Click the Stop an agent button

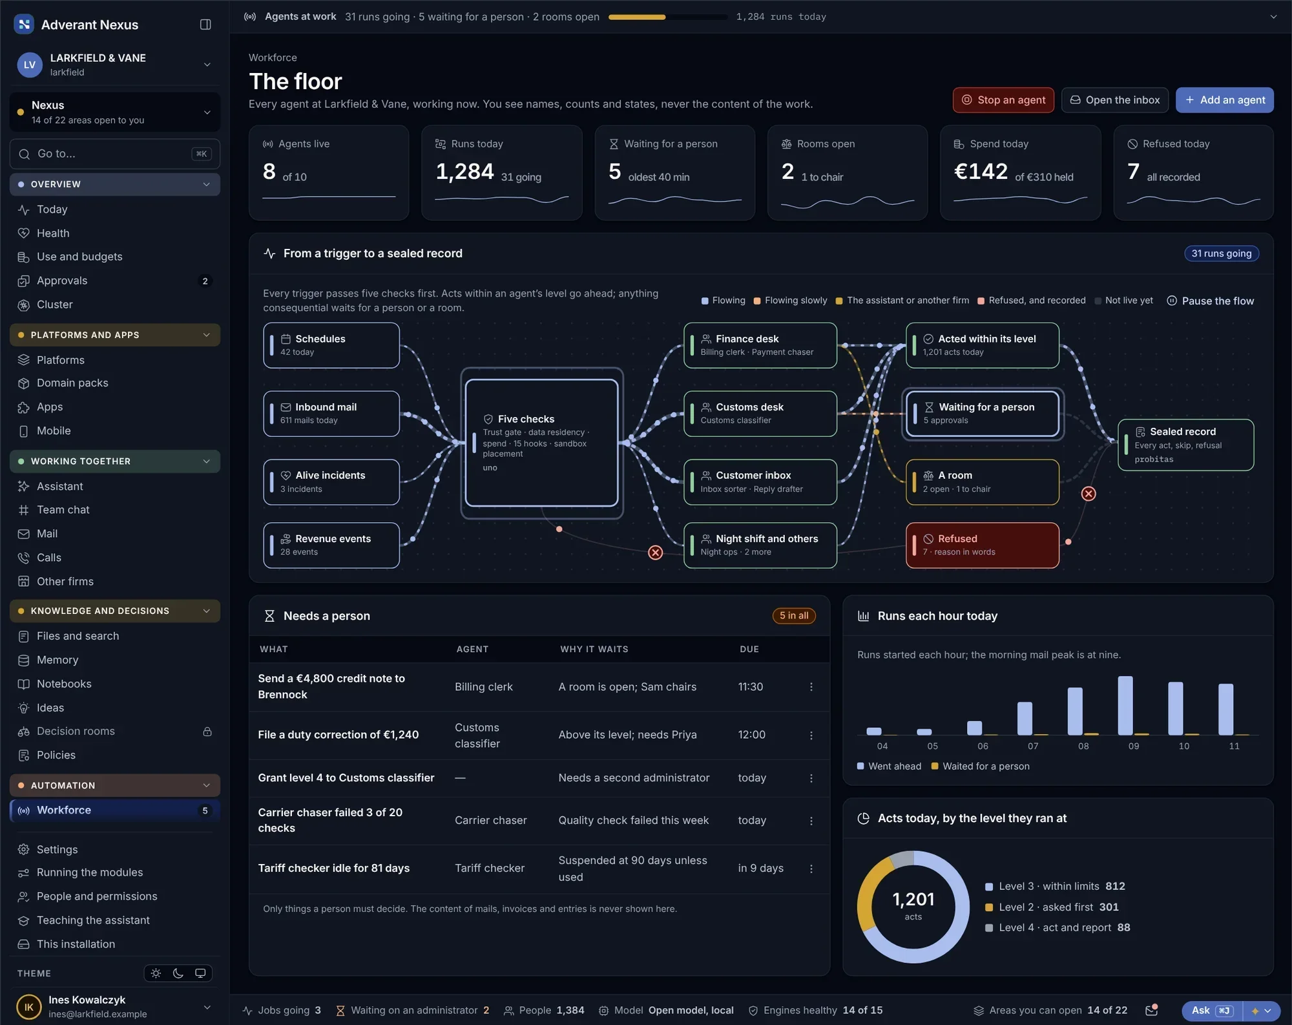click(1003, 100)
